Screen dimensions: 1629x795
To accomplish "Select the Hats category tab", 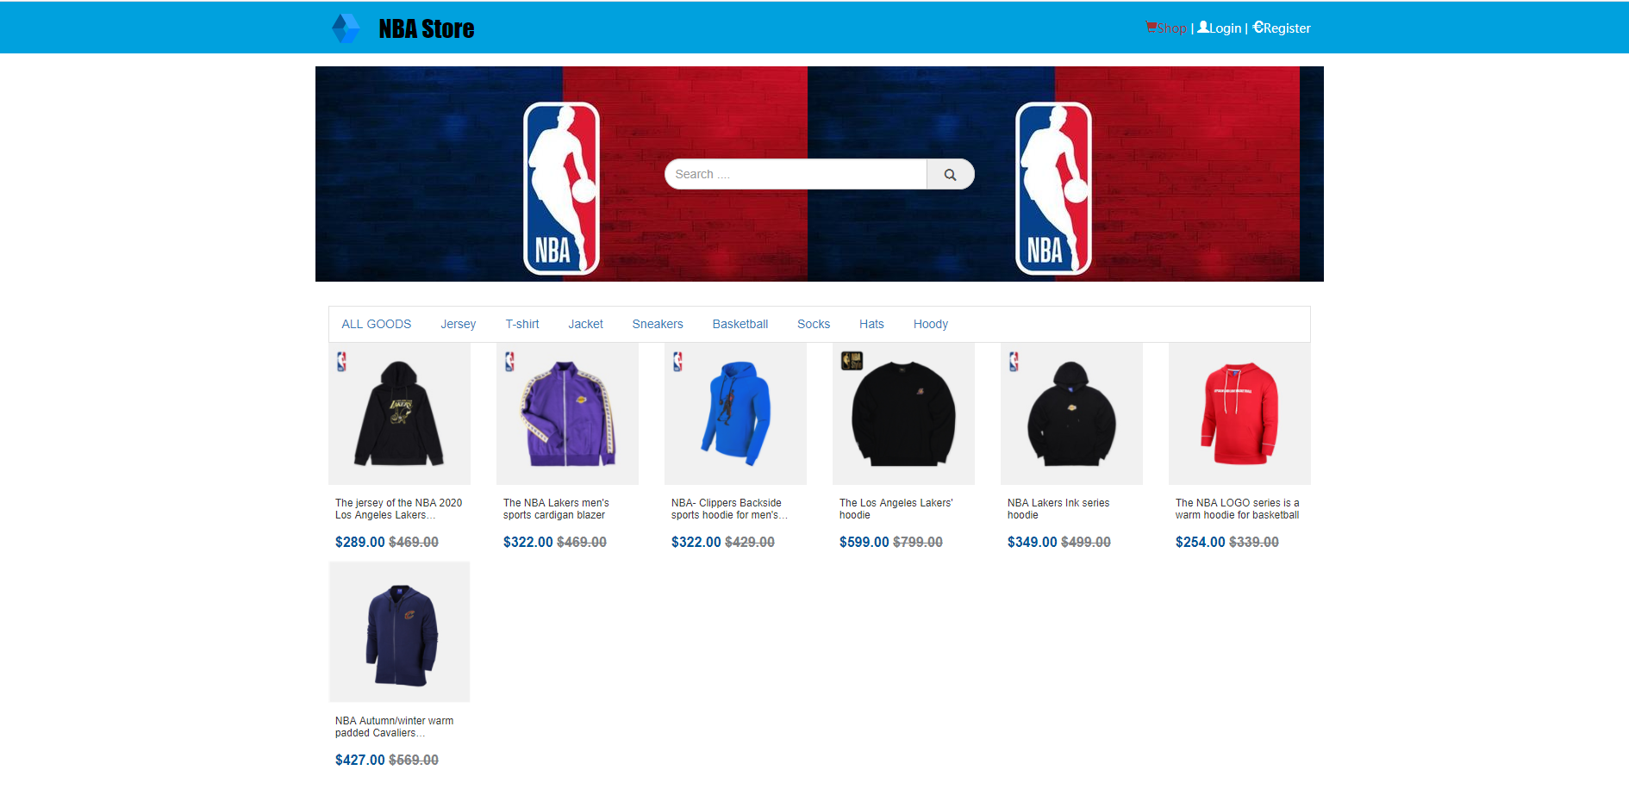I will [871, 324].
